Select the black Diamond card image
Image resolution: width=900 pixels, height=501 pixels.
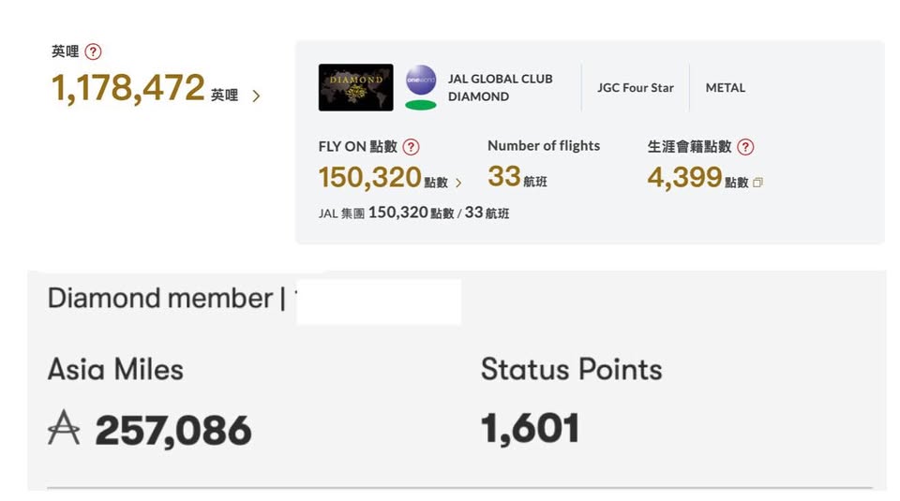coord(355,87)
